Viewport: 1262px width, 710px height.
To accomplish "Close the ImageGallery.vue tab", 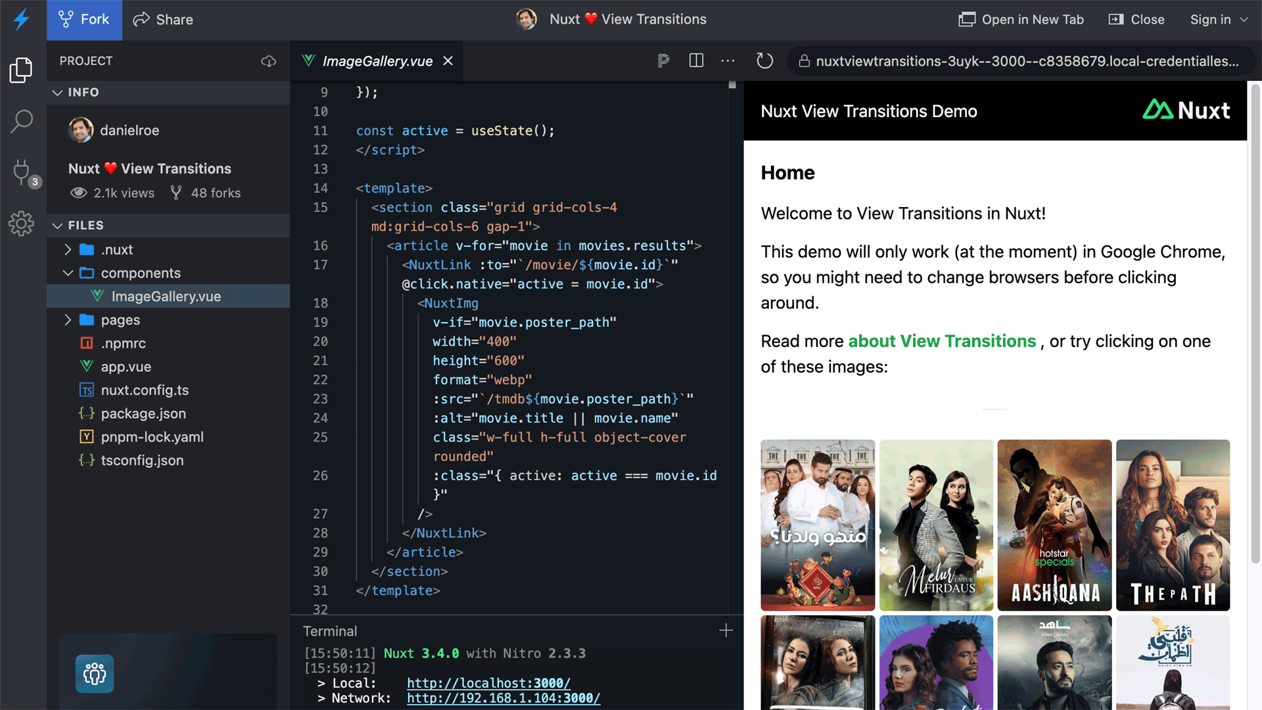I will pyautogui.click(x=448, y=61).
